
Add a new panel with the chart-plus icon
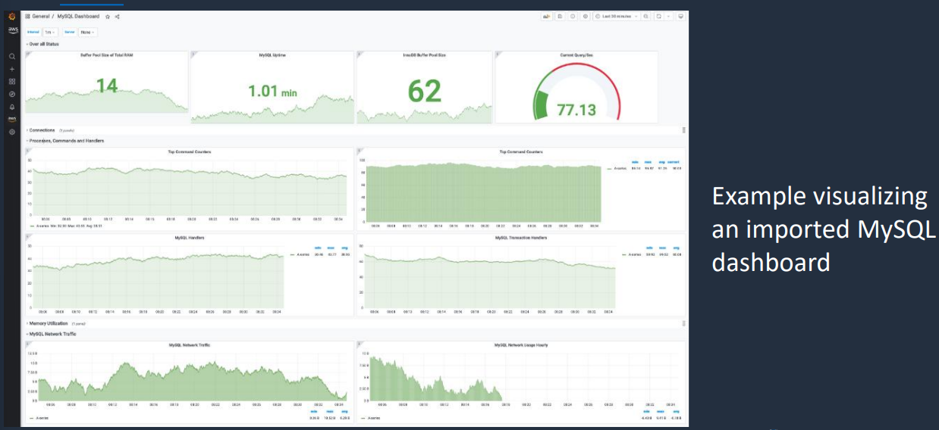point(546,16)
